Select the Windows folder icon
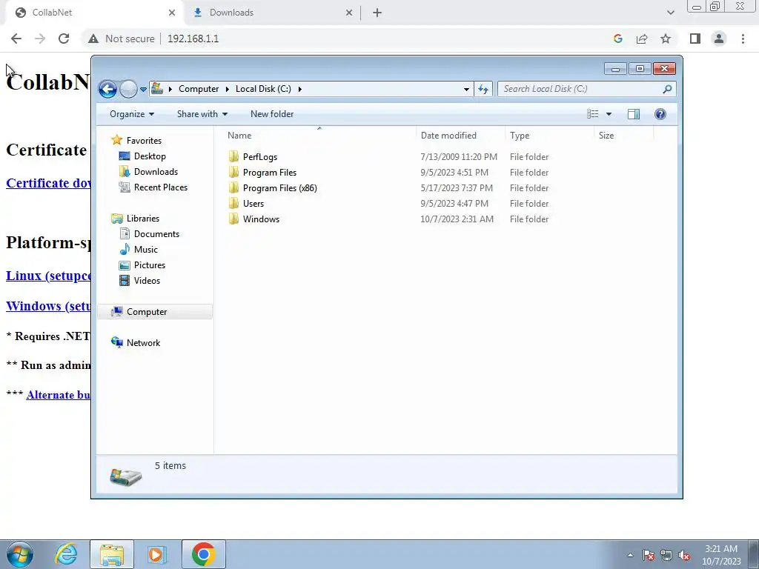Image resolution: width=759 pixels, height=569 pixels. [x=233, y=219]
